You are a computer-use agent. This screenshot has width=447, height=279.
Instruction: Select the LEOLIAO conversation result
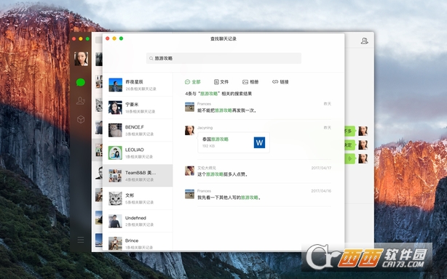tap(138, 153)
